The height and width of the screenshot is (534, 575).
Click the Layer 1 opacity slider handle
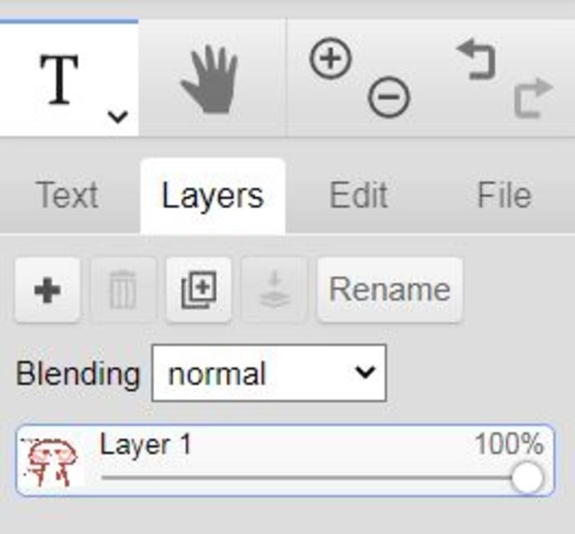click(x=527, y=477)
